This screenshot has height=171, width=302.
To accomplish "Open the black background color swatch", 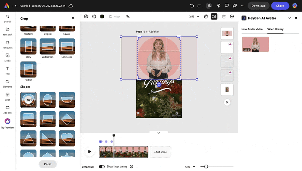I will tap(102, 17).
